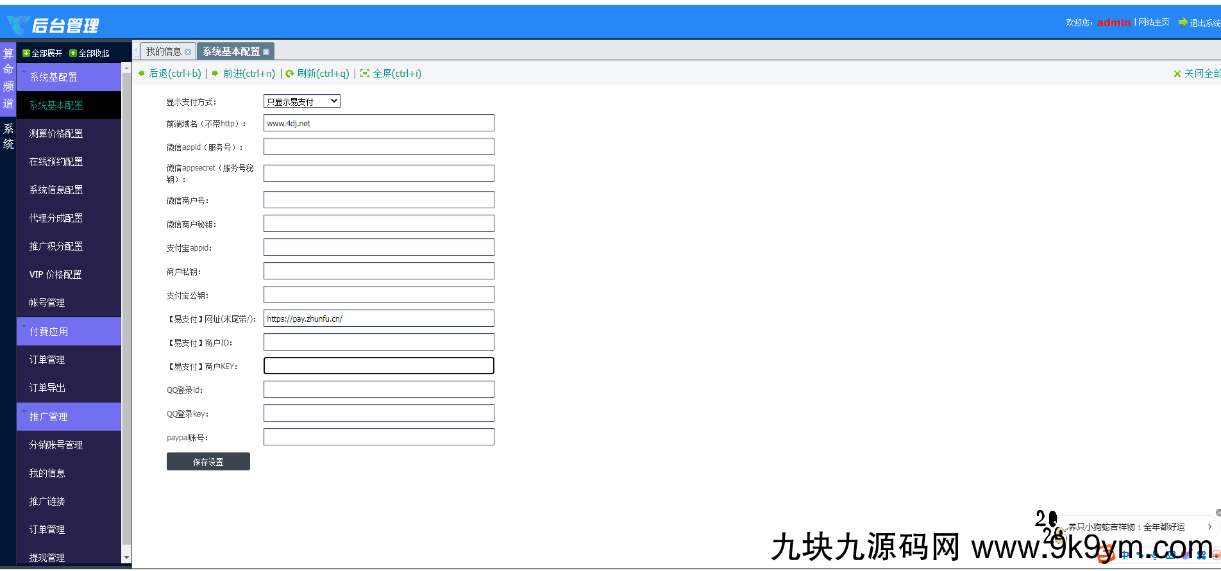Screen dimensions: 1221x571
Task: Close the 我的信息 tab
Action: (x=188, y=52)
